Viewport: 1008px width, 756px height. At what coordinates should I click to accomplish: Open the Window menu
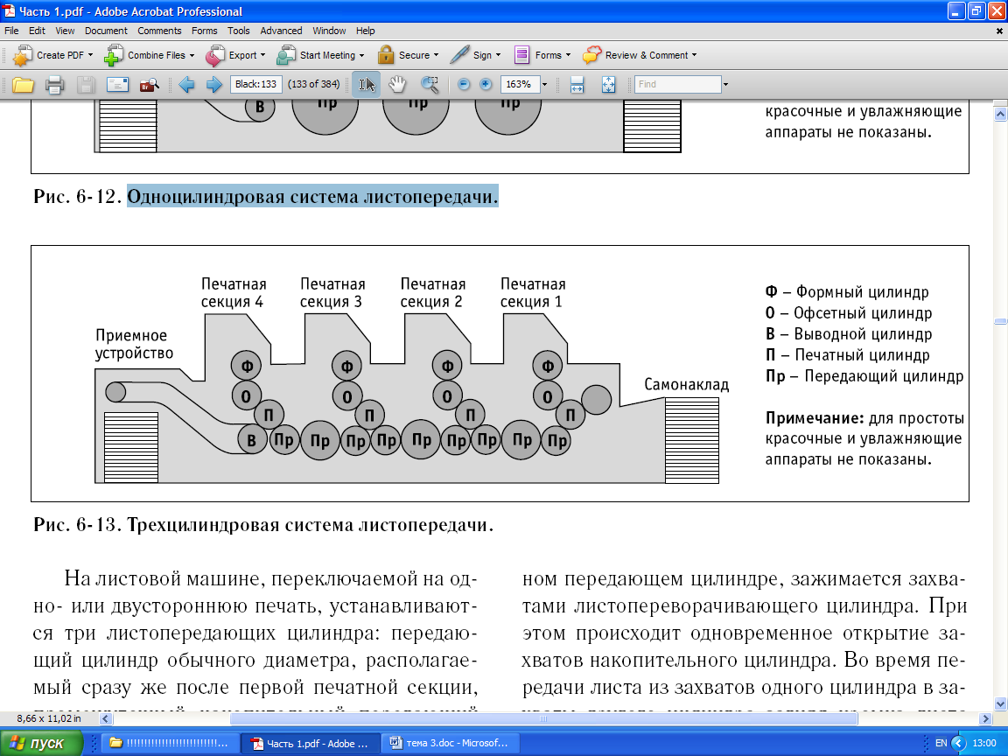pyautogui.click(x=329, y=31)
